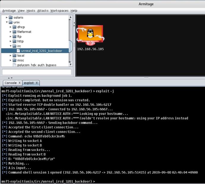Select the polycom_hdx_auth_bypass module
205x184 pixels.
[37, 65]
